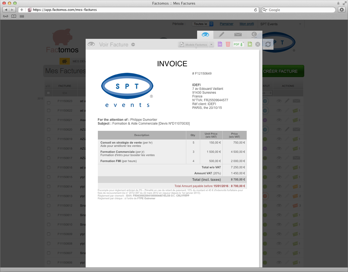Open the envelope Send tab
The image size is (348, 272).
point(238,35)
